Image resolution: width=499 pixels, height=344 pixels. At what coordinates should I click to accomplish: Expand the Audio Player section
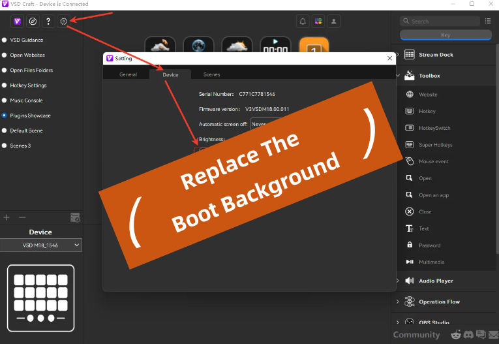pos(436,281)
